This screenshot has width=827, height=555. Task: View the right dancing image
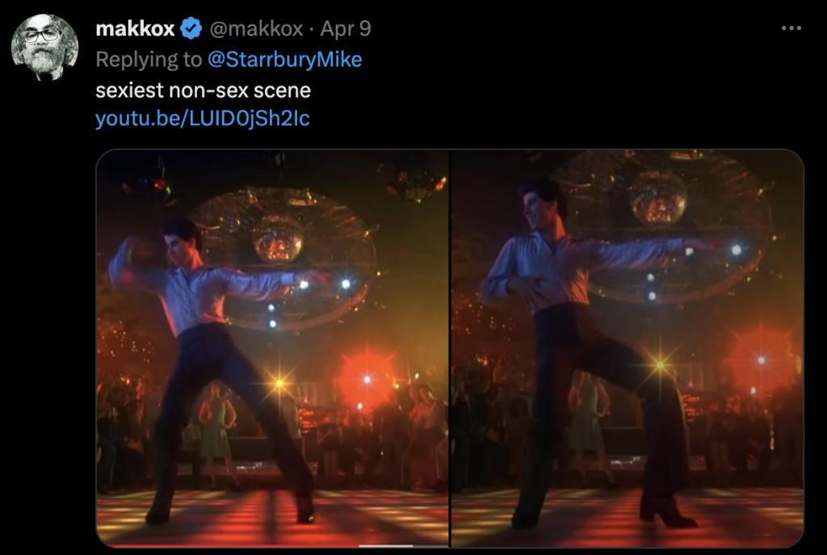(628, 348)
